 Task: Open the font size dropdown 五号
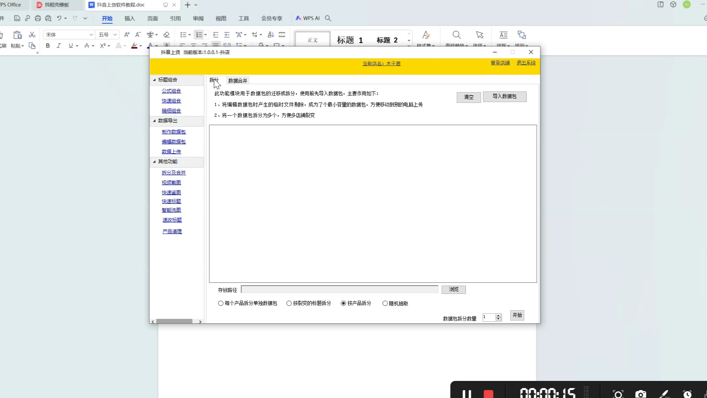point(115,35)
